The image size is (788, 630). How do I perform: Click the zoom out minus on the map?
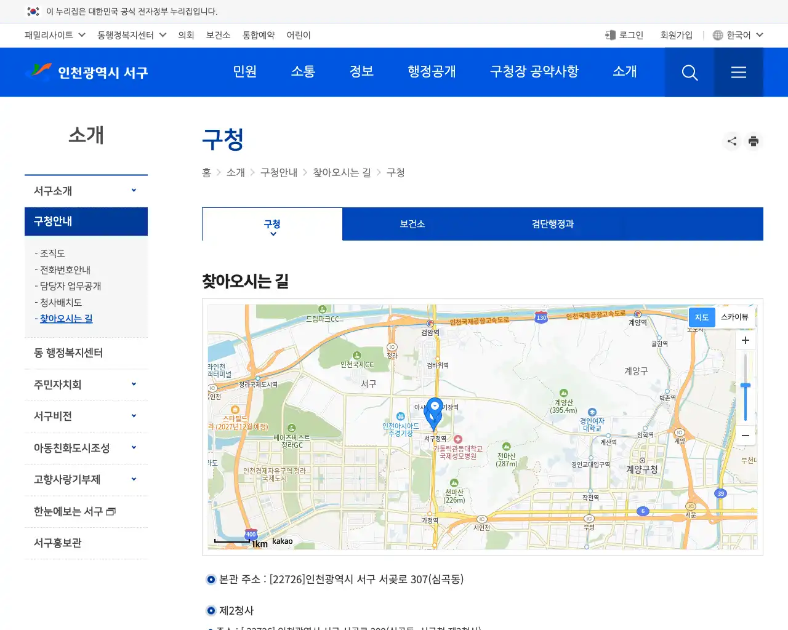[x=745, y=435]
